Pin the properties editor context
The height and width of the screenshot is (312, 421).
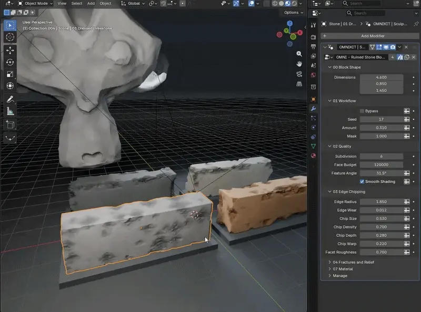(x=416, y=24)
